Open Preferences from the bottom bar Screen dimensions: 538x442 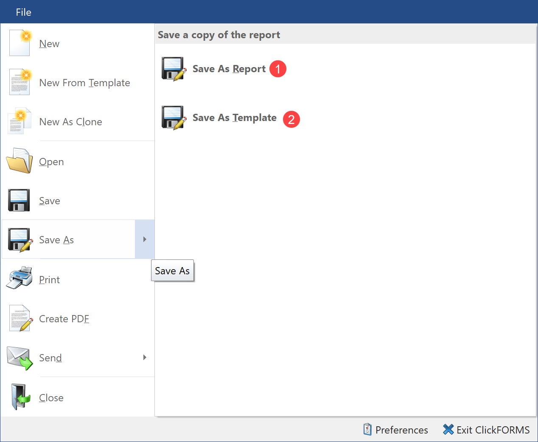point(396,430)
